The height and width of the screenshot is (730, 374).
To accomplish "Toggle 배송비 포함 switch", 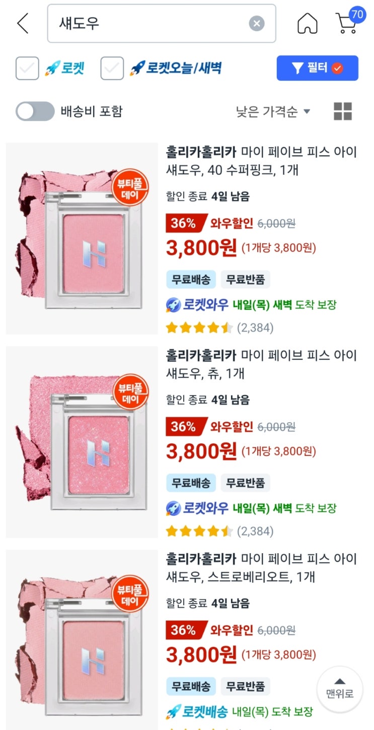I will [35, 111].
